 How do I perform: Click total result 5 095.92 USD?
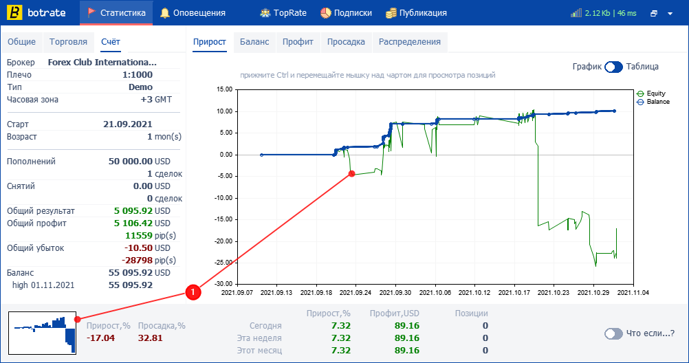[142, 211]
